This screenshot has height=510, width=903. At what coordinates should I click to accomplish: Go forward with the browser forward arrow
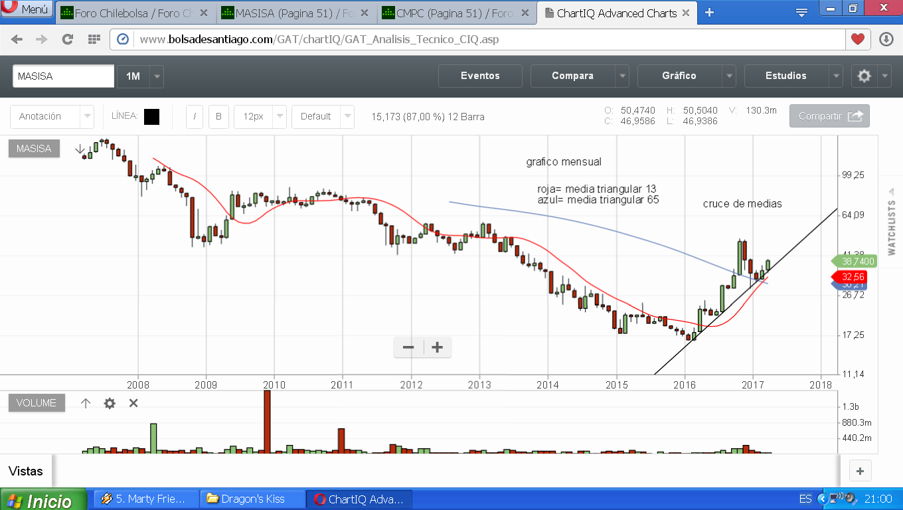coord(42,39)
